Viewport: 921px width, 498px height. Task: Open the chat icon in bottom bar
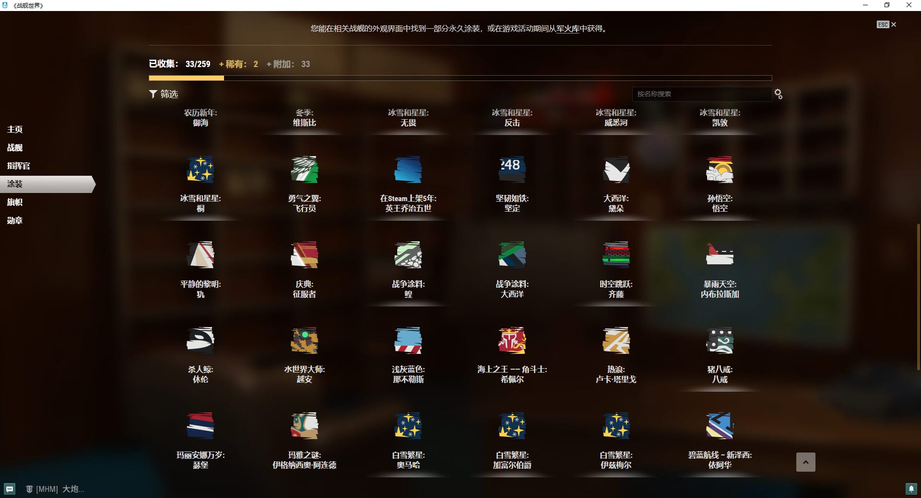pos(10,489)
